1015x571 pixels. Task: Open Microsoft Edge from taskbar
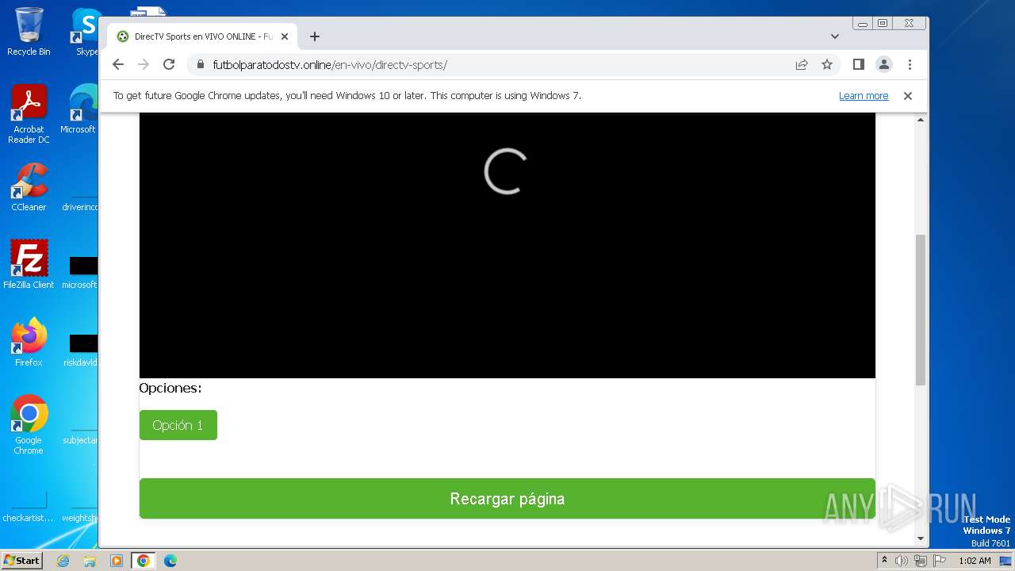[170, 561]
